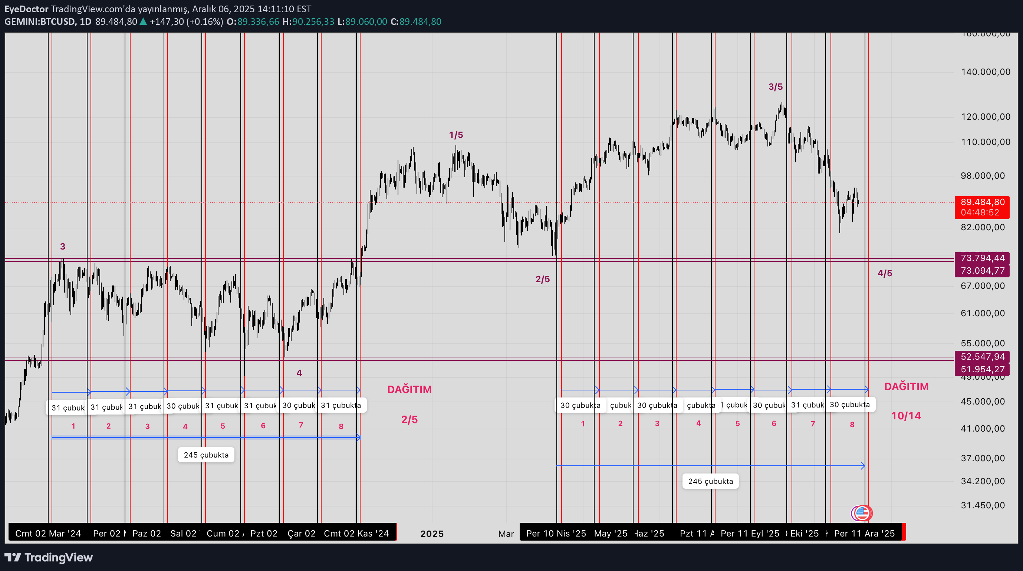Click the 73.794,44 horizontal line price tag

click(x=982, y=258)
